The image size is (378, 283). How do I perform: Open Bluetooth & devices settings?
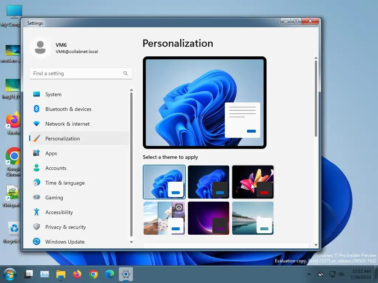click(x=79, y=109)
